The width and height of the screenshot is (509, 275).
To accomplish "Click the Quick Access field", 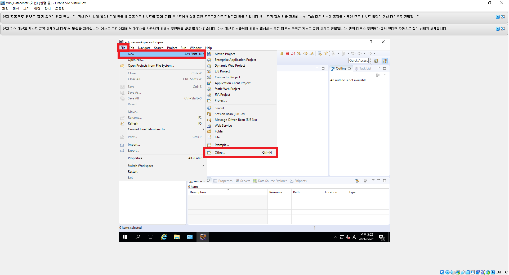I will point(359,61).
